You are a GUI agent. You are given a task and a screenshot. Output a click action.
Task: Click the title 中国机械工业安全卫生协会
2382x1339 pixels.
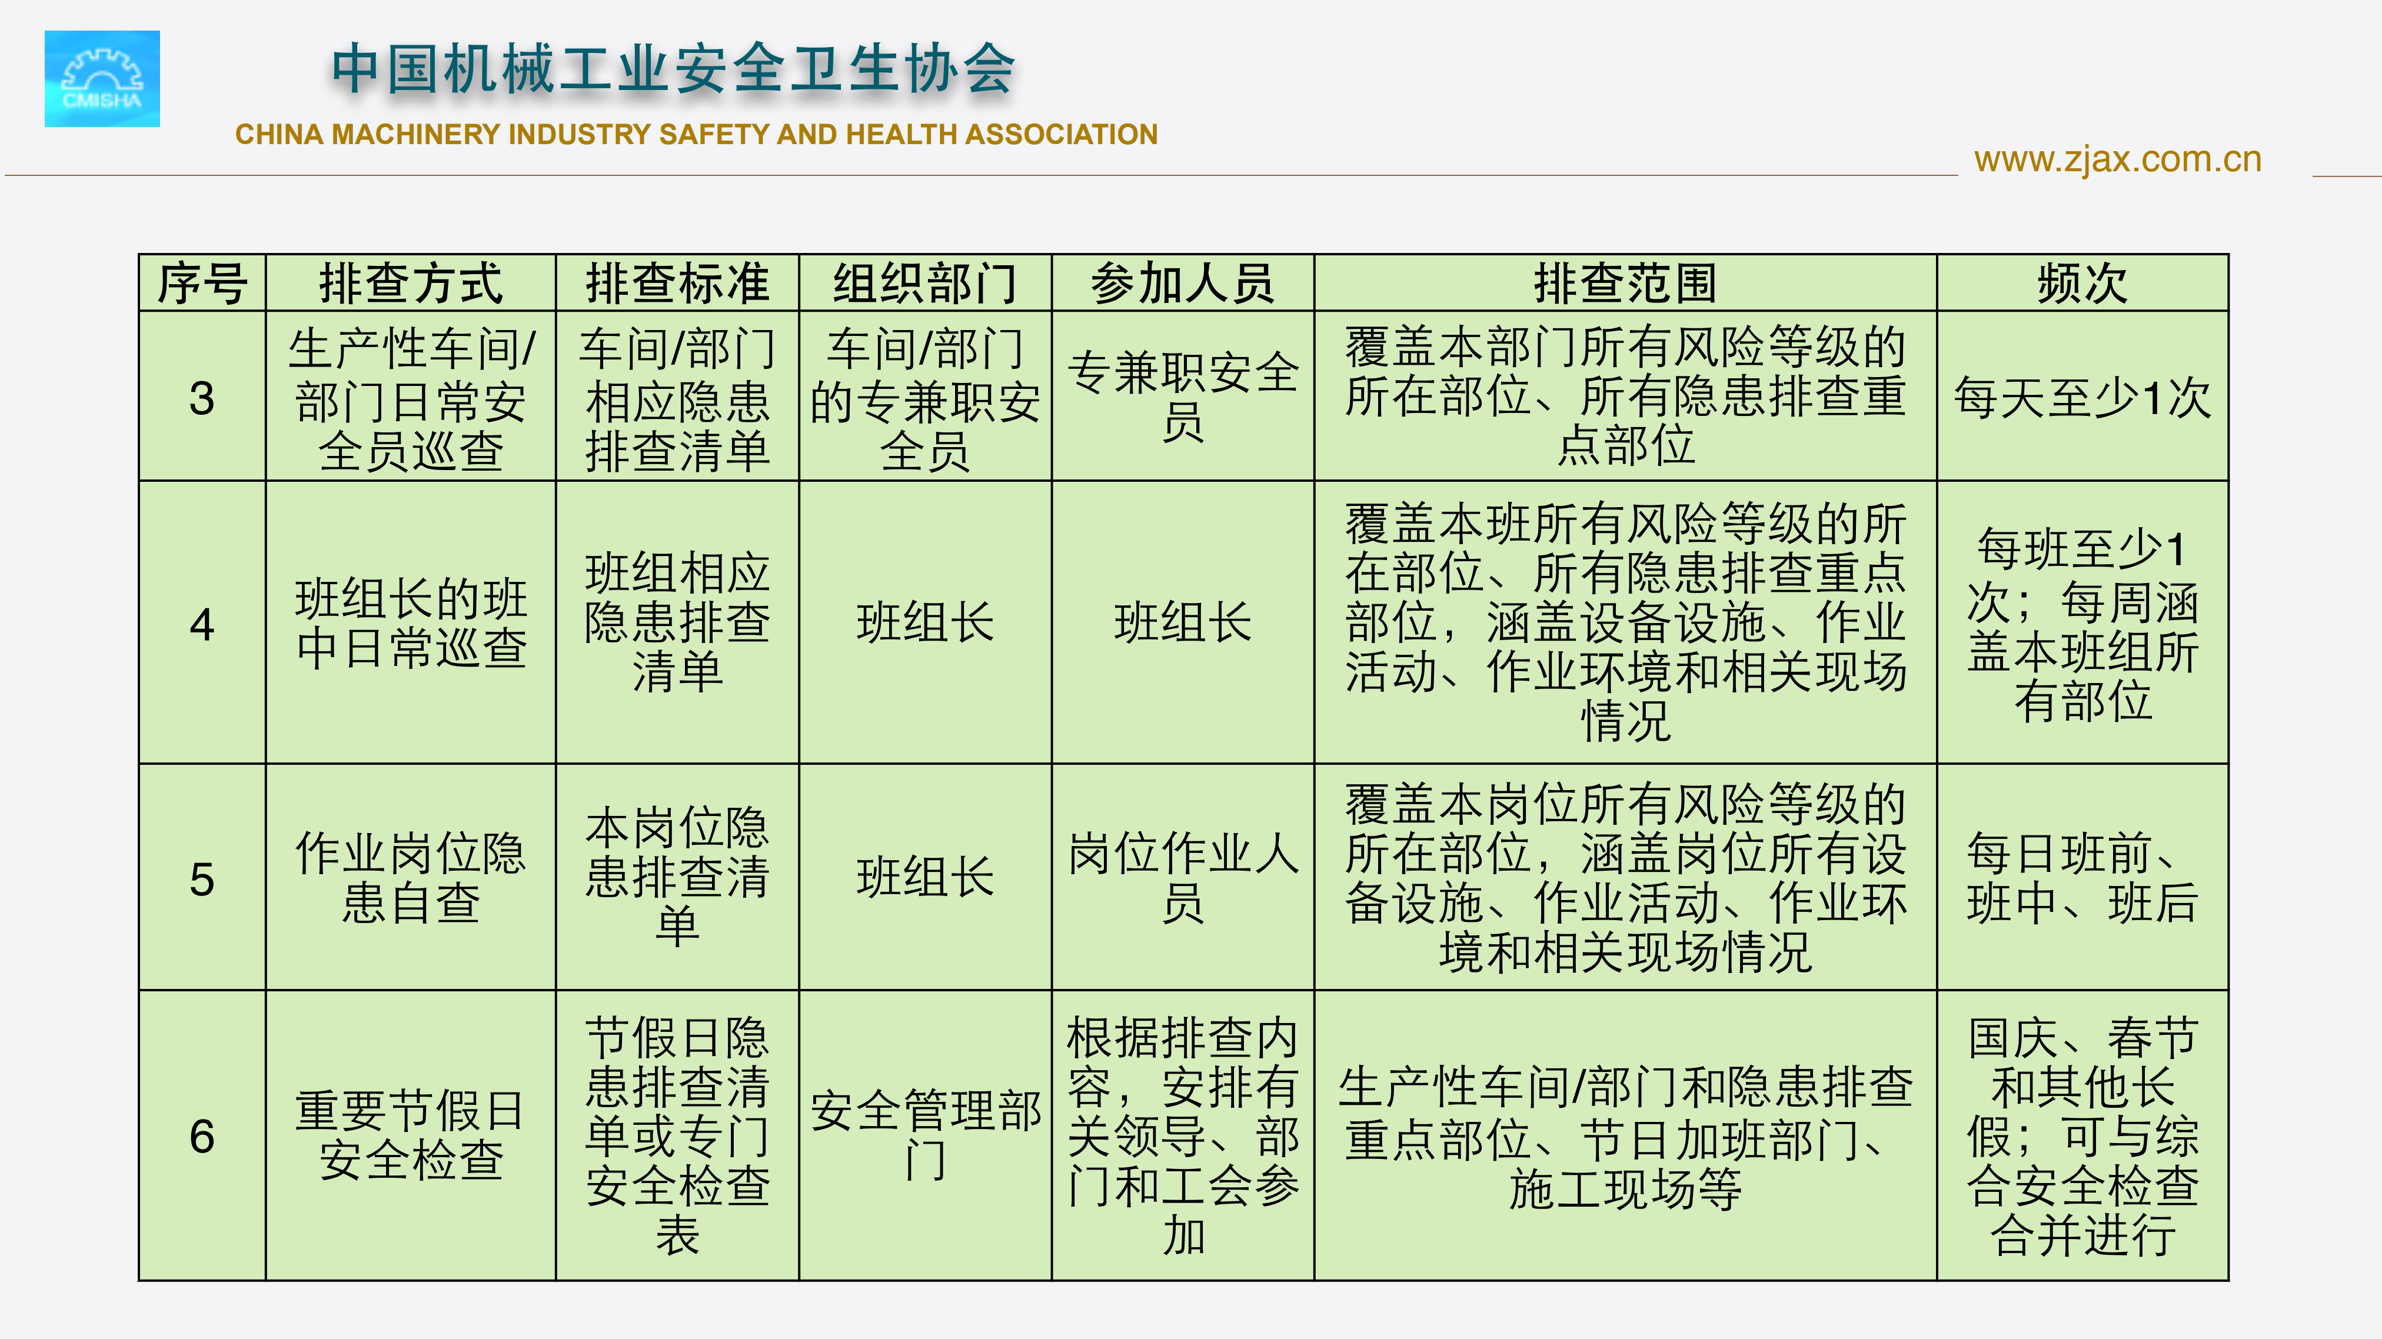674,69
